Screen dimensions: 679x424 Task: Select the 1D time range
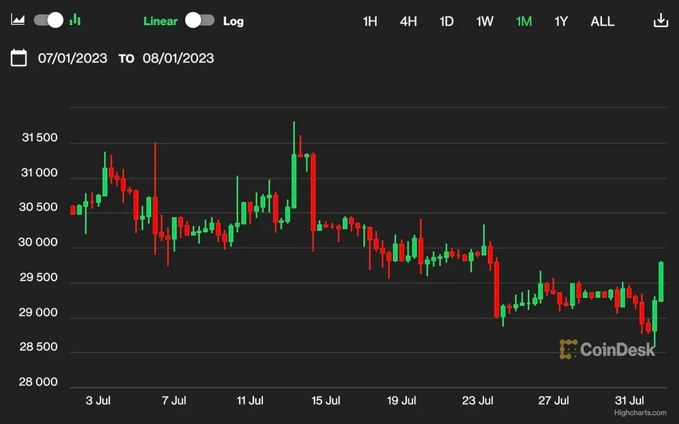[446, 21]
